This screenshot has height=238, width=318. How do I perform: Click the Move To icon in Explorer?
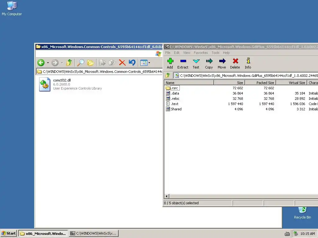(x=102, y=63)
